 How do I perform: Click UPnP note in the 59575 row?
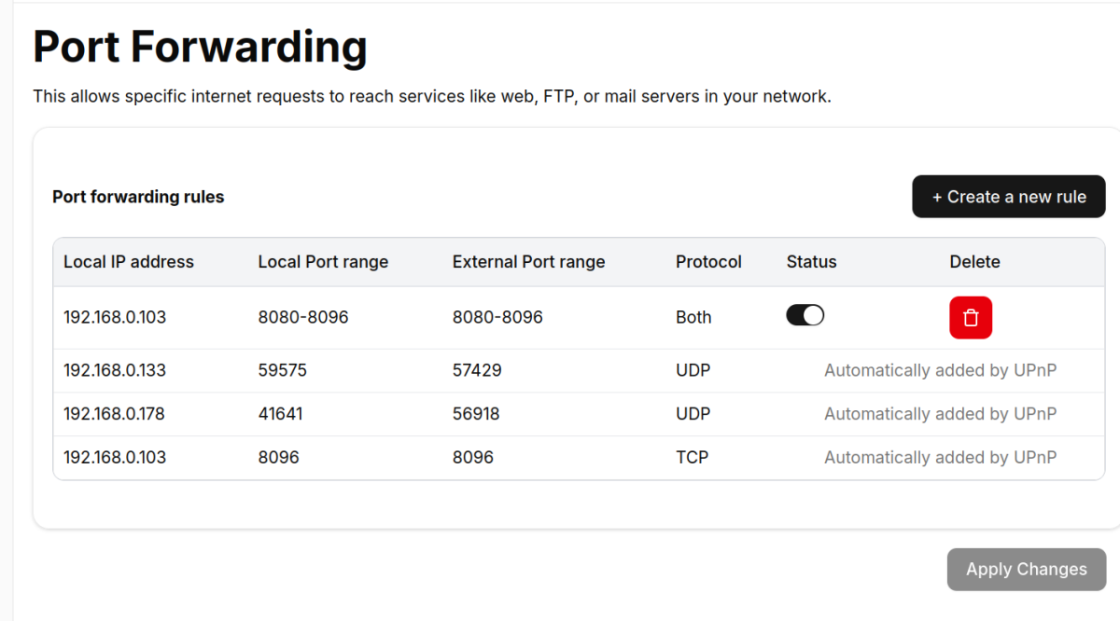(x=941, y=370)
